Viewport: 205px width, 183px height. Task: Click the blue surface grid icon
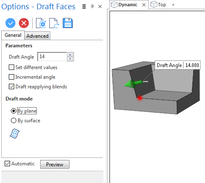[15, 134]
